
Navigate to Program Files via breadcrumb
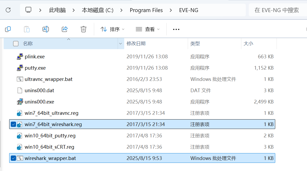coord(146,10)
